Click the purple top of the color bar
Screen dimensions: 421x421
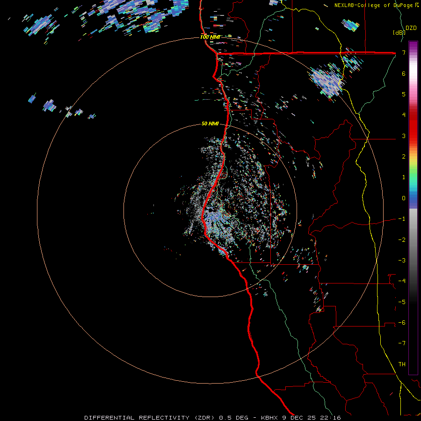pyautogui.click(x=413, y=46)
